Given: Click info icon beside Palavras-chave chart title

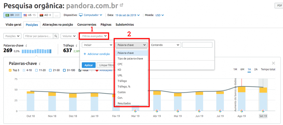Looking at the screenshot, I should tap(40, 64).
